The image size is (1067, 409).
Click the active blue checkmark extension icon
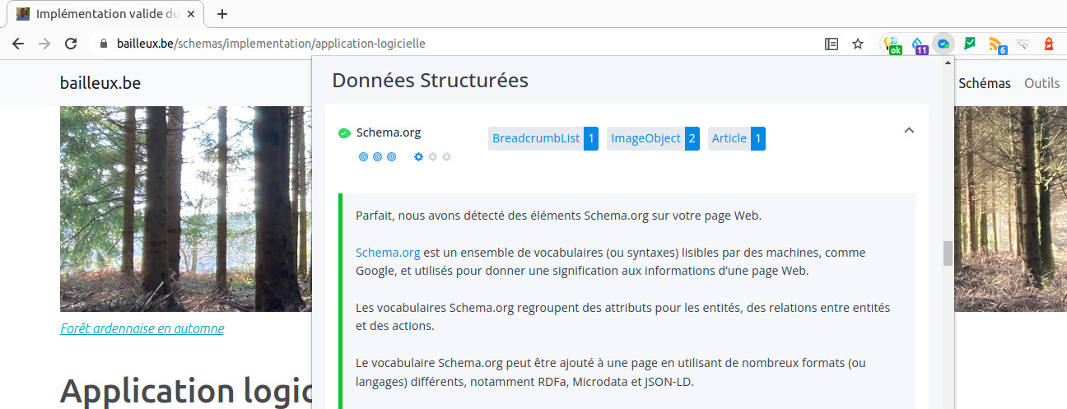[944, 44]
